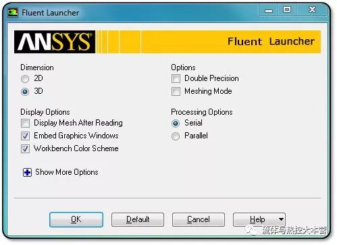
Task: Uncheck Embed Graphics Windows
Action: coord(25,136)
